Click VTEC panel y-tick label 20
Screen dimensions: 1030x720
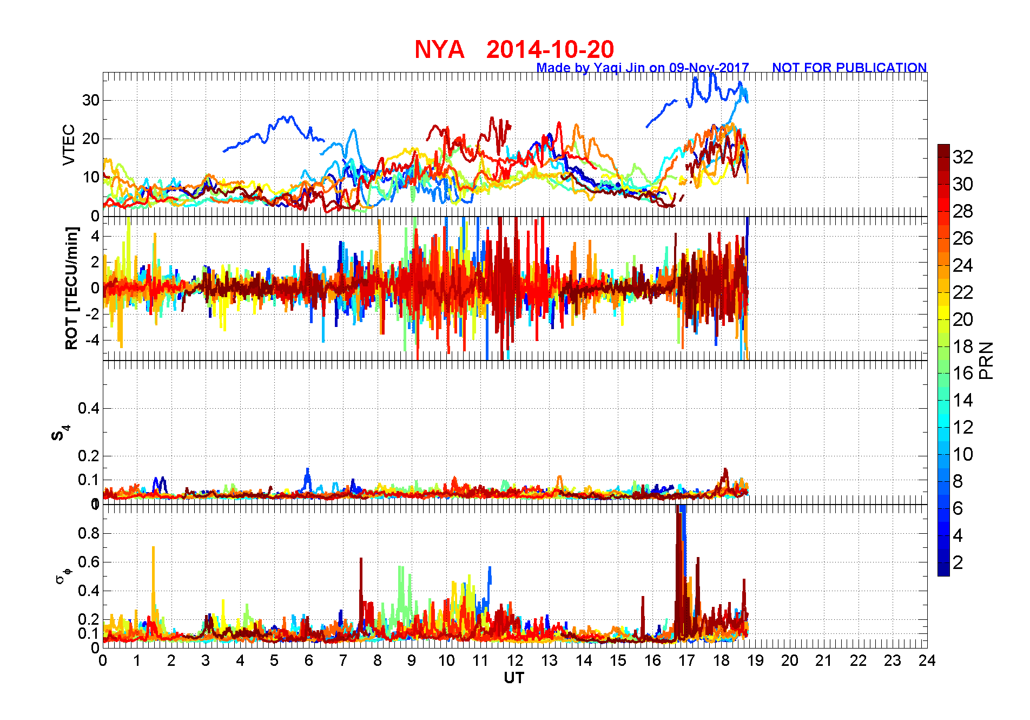[91, 139]
